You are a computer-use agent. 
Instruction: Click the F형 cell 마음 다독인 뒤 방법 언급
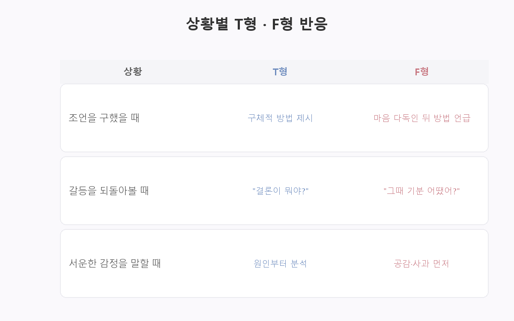coord(422,118)
